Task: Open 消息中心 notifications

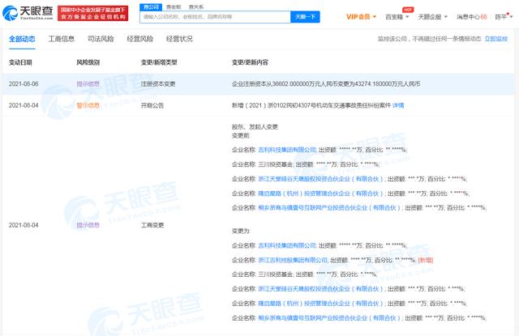Action: [471, 16]
